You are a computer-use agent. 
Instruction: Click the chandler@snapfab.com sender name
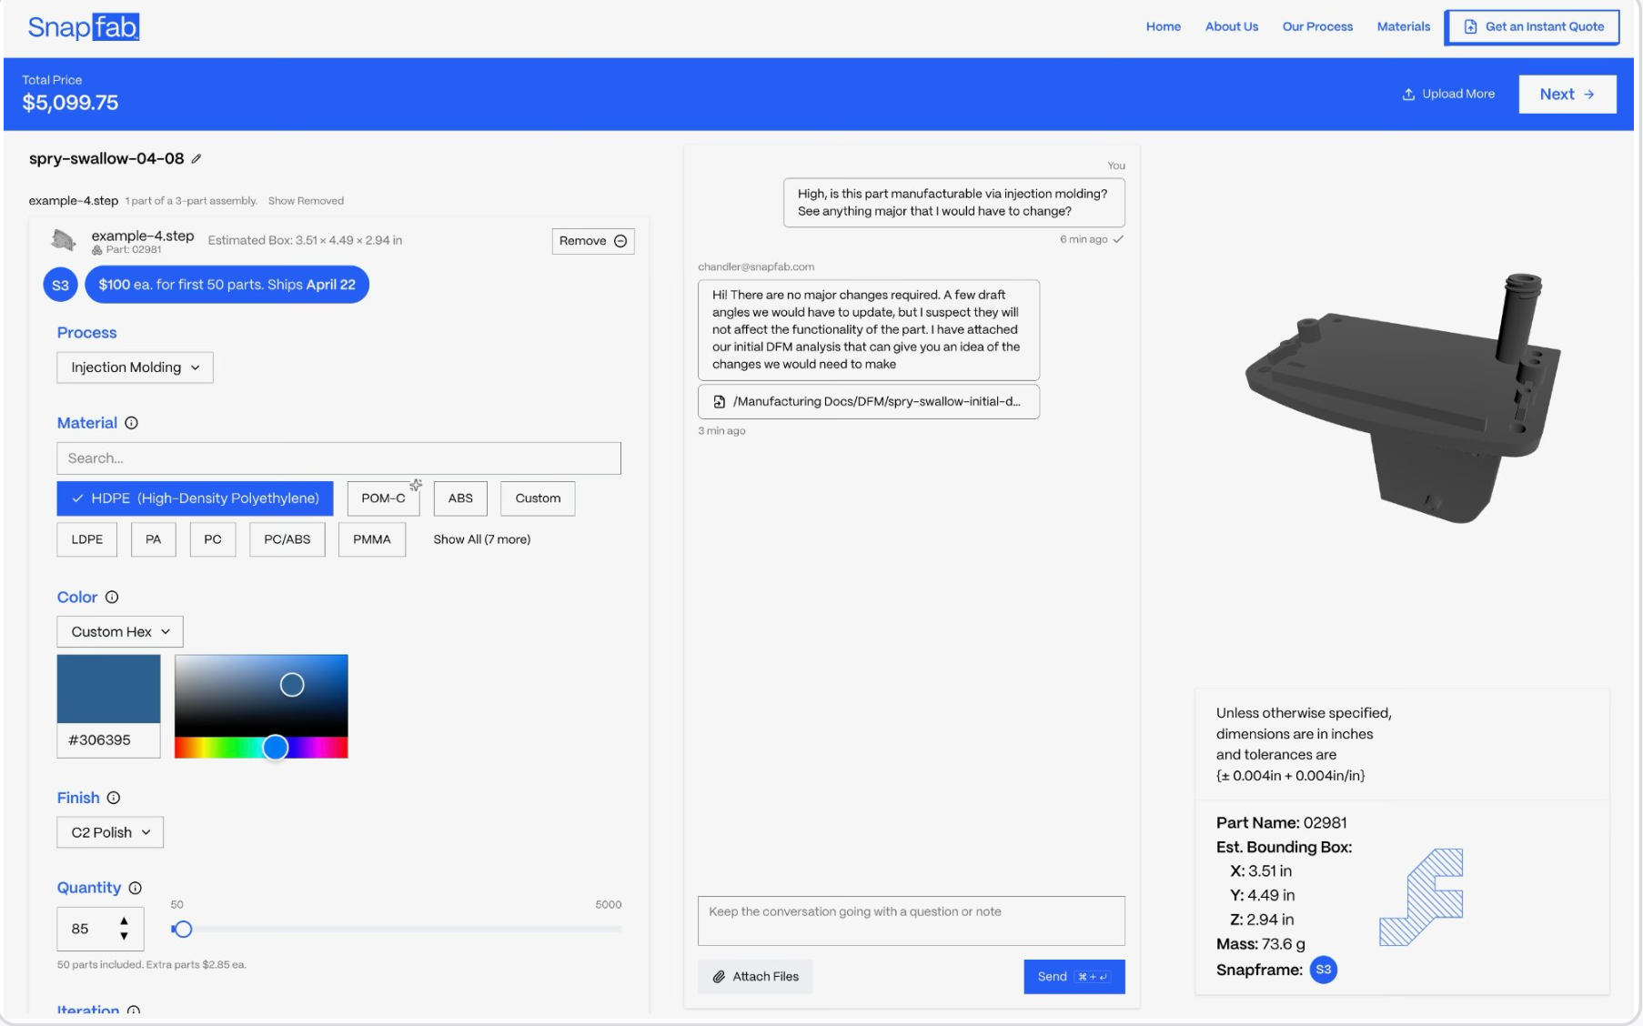click(756, 267)
